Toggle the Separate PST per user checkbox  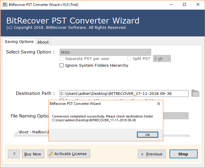pyautogui.click(x=62, y=59)
